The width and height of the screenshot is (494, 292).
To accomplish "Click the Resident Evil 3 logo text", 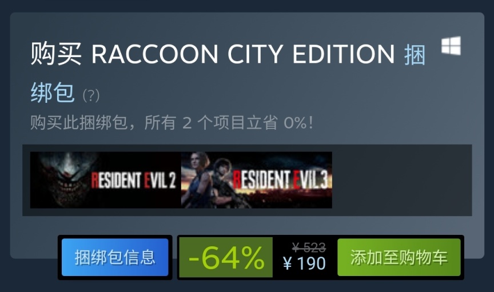I will tap(280, 180).
